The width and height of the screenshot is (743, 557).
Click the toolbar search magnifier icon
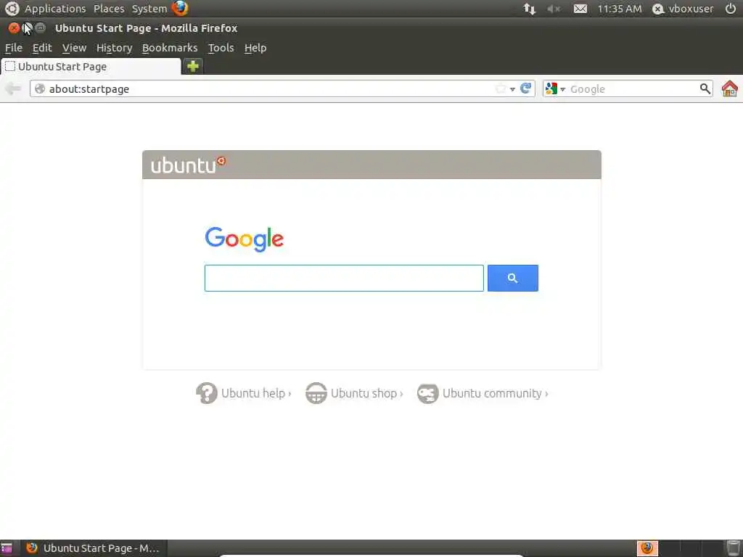pos(705,88)
